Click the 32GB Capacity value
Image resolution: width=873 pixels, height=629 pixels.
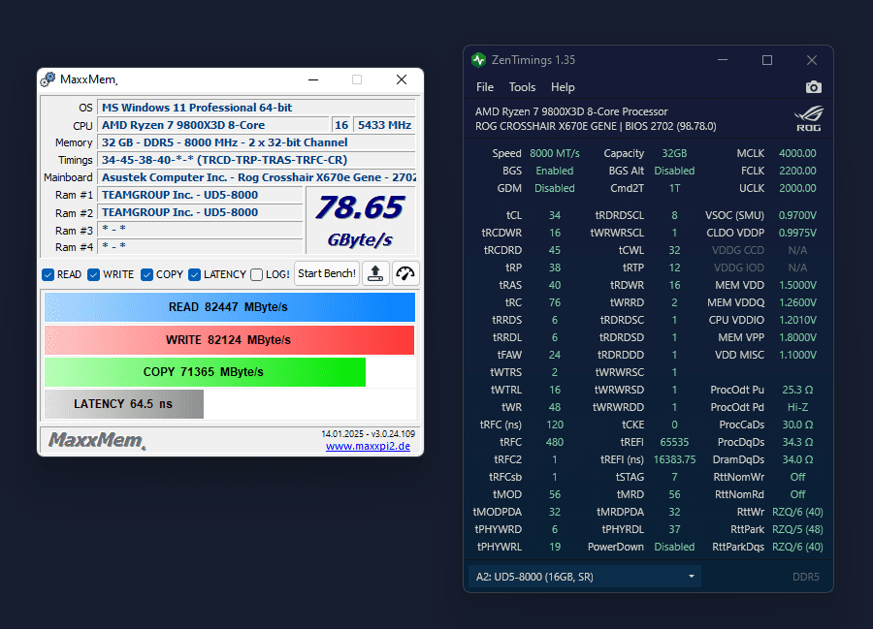pyautogui.click(x=674, y=153)
